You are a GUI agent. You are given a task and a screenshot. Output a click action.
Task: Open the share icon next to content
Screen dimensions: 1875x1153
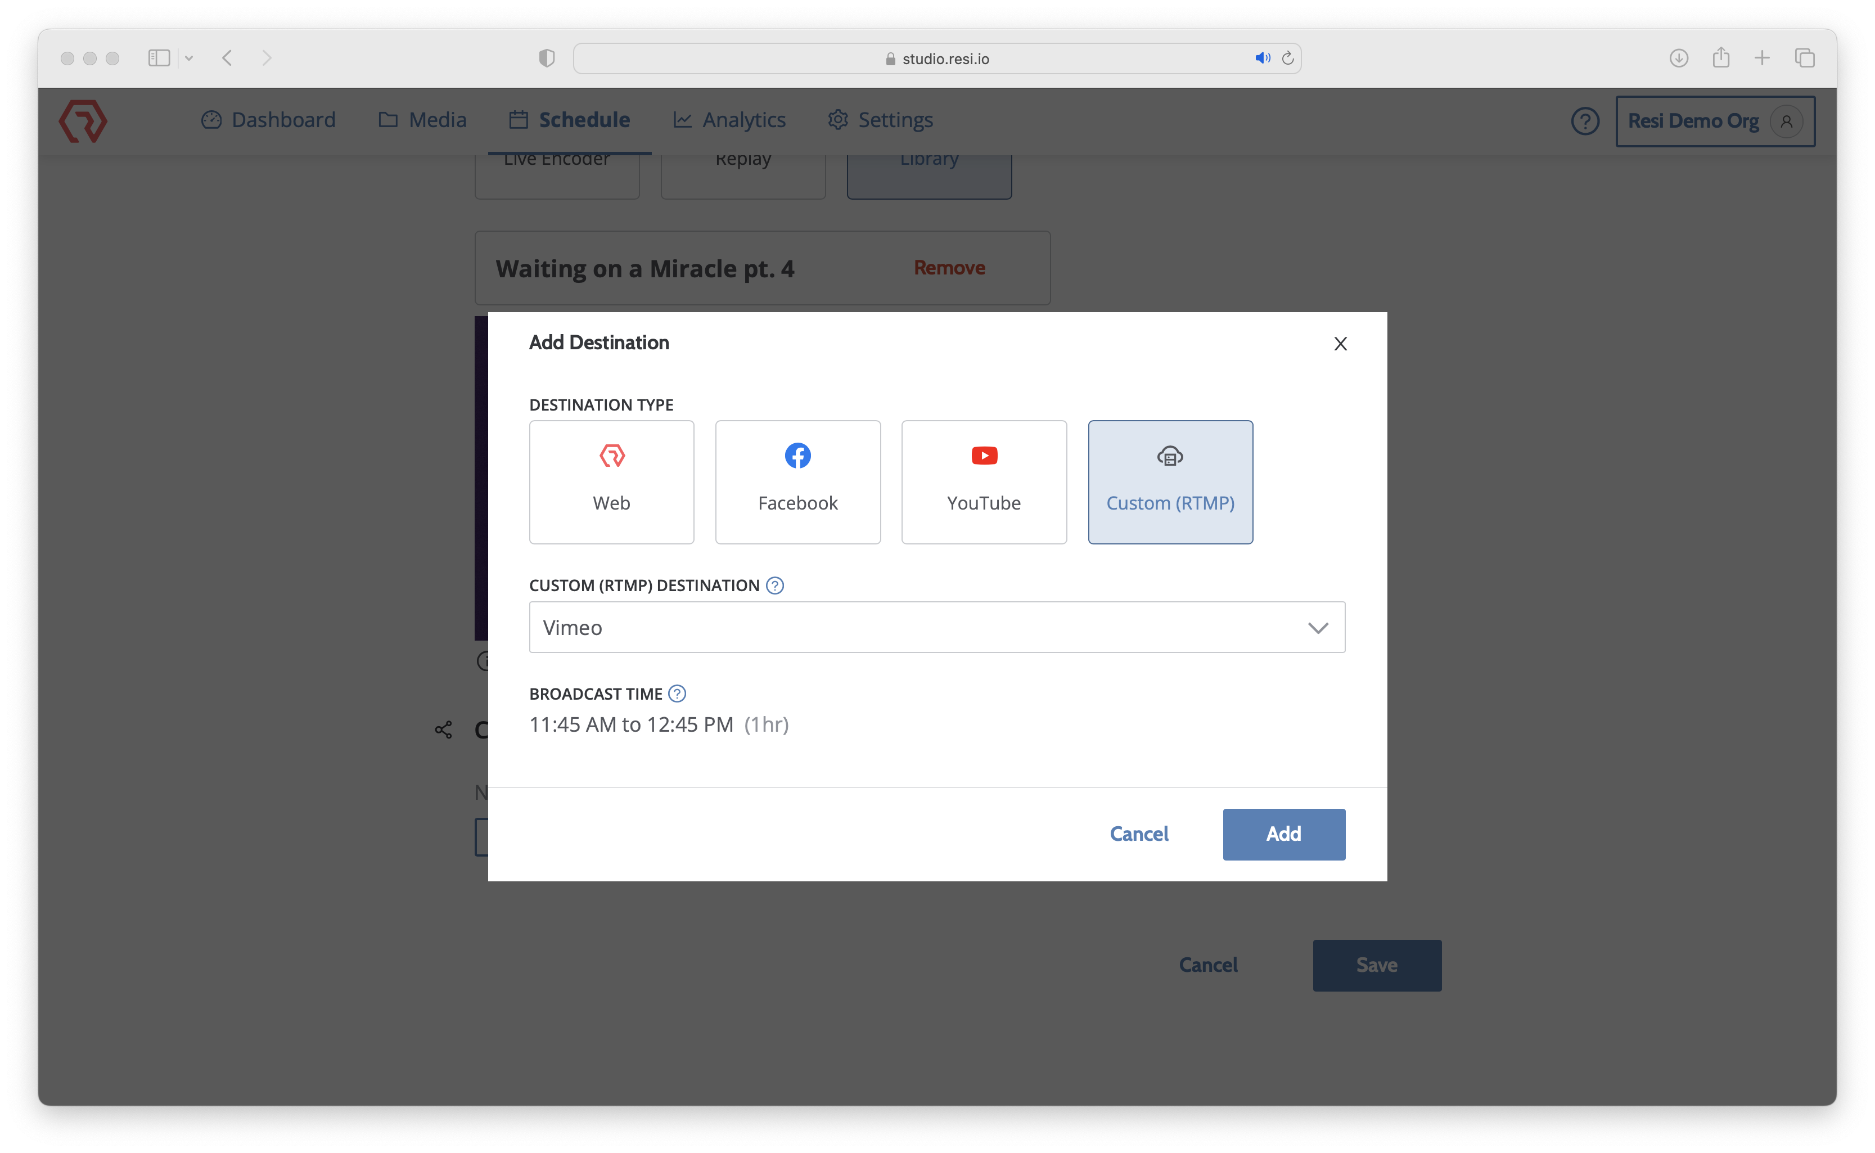click(443, 730)
